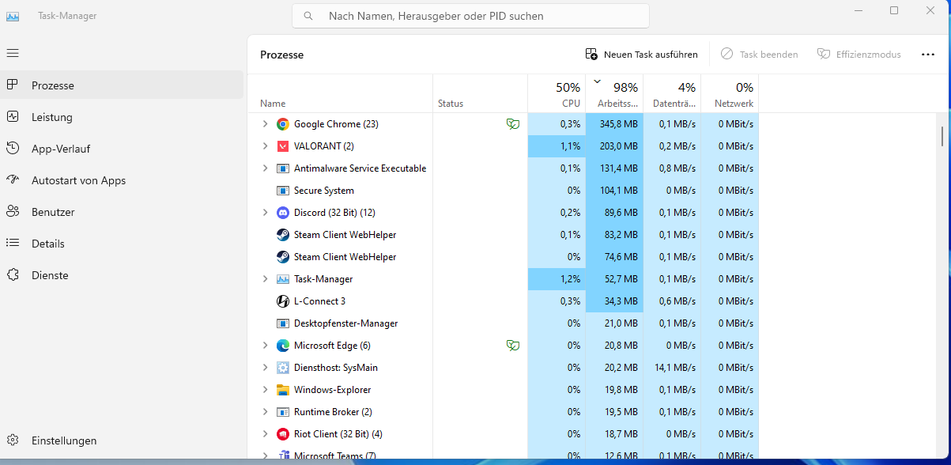
Task: Click the search magnifier icon
Action: [x=308, y=16]
